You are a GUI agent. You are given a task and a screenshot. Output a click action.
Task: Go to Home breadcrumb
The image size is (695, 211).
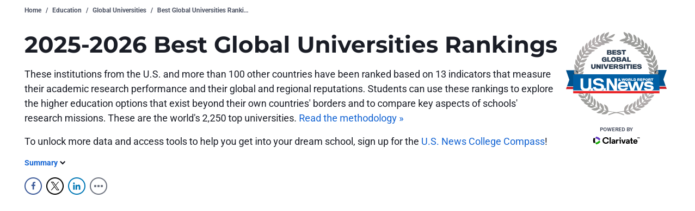pos(33,10)
